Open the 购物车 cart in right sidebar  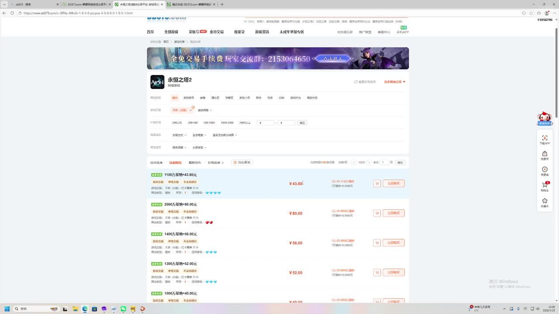[x=545, y=185]
